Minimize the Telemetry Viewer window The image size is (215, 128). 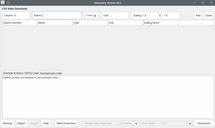(x=195, y=3)
